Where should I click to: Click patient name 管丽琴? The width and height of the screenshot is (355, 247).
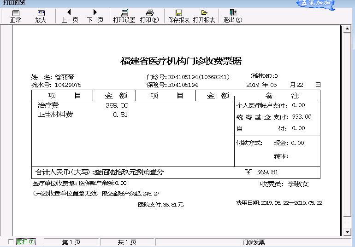point(65,77)
